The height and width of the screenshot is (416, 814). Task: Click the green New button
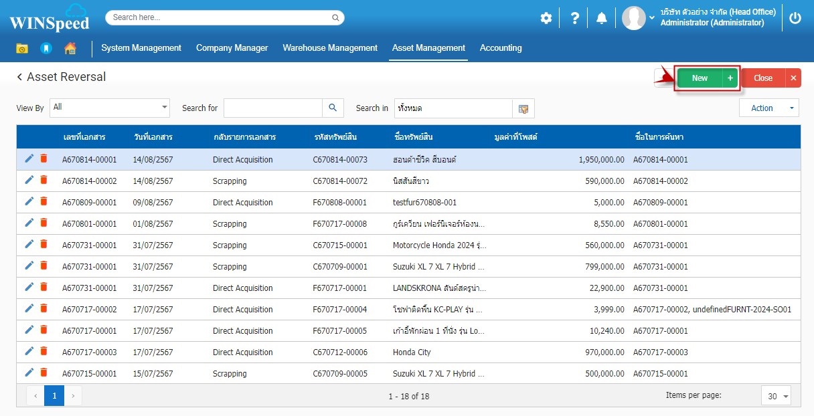click(x=700, y=78)
